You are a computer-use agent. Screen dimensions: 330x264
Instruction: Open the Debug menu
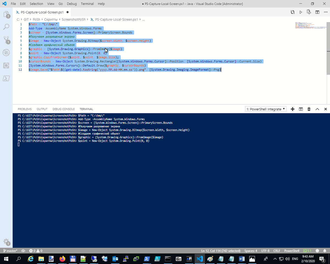[x=72, y=4]
